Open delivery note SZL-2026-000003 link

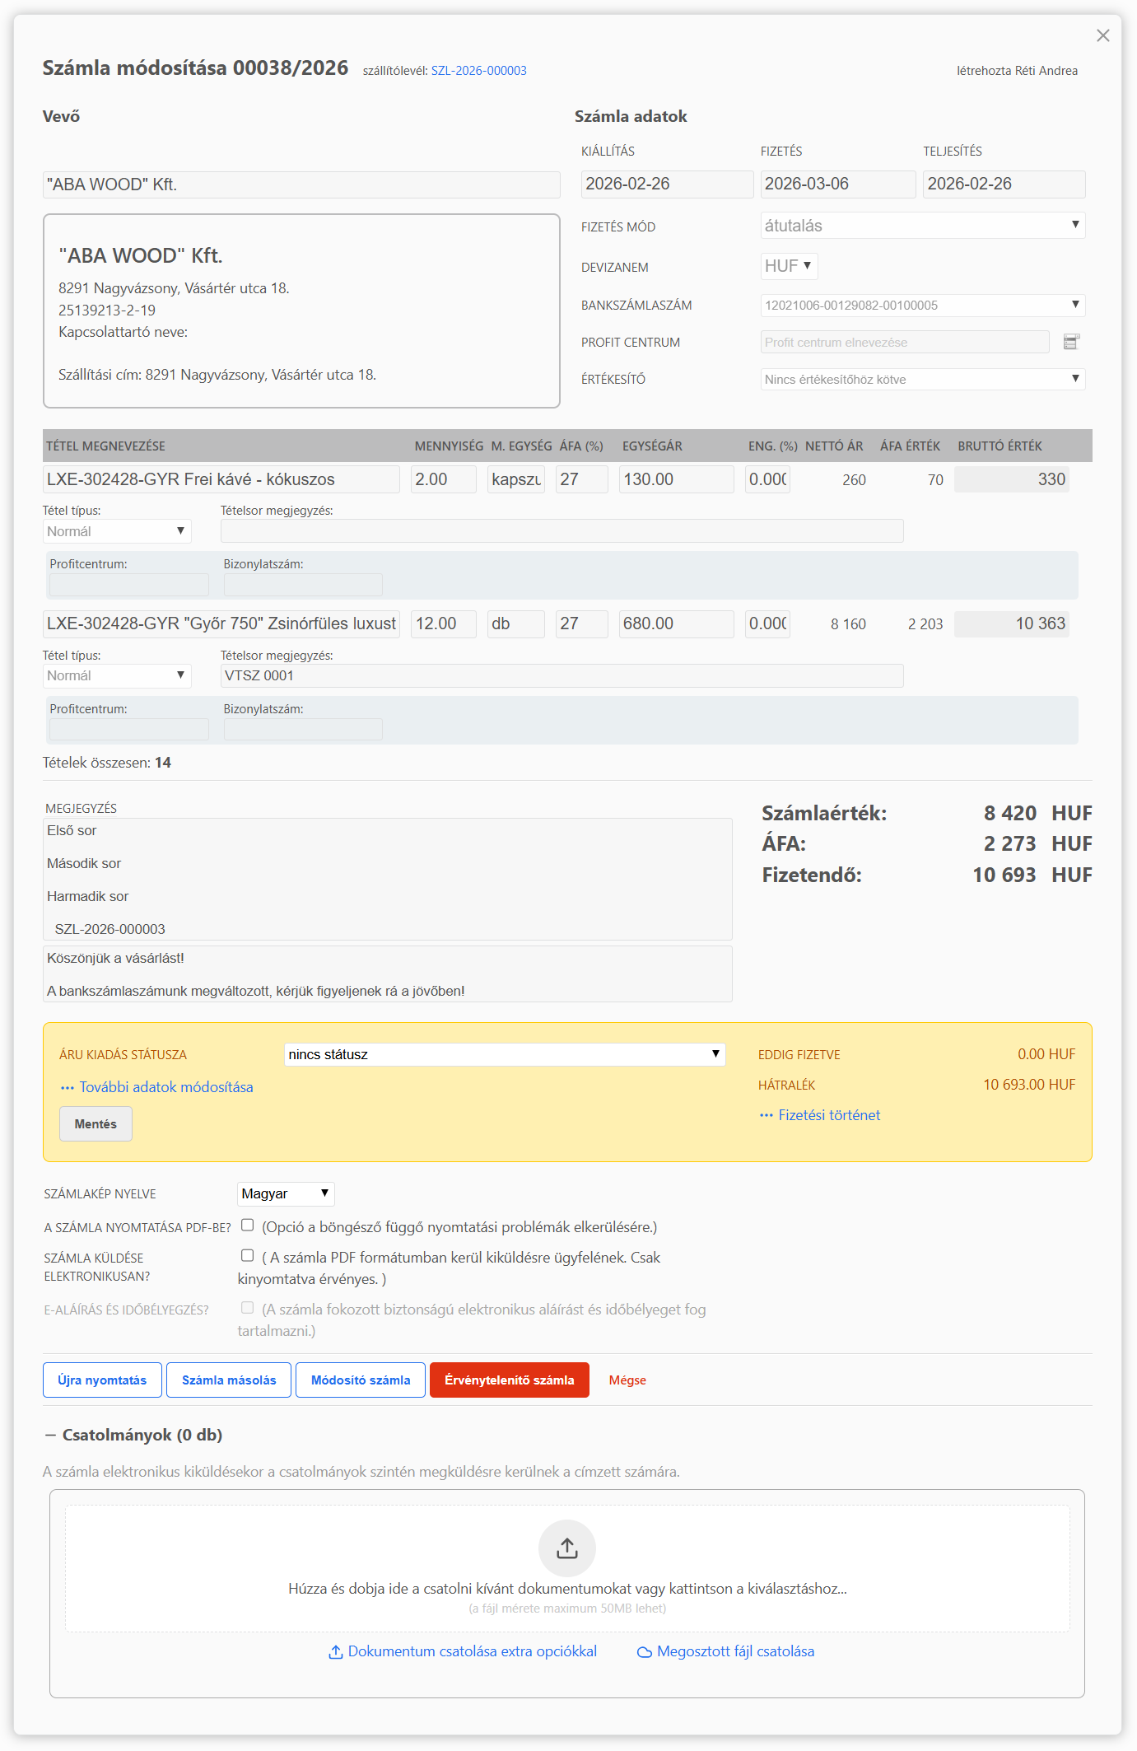[478, 71]
